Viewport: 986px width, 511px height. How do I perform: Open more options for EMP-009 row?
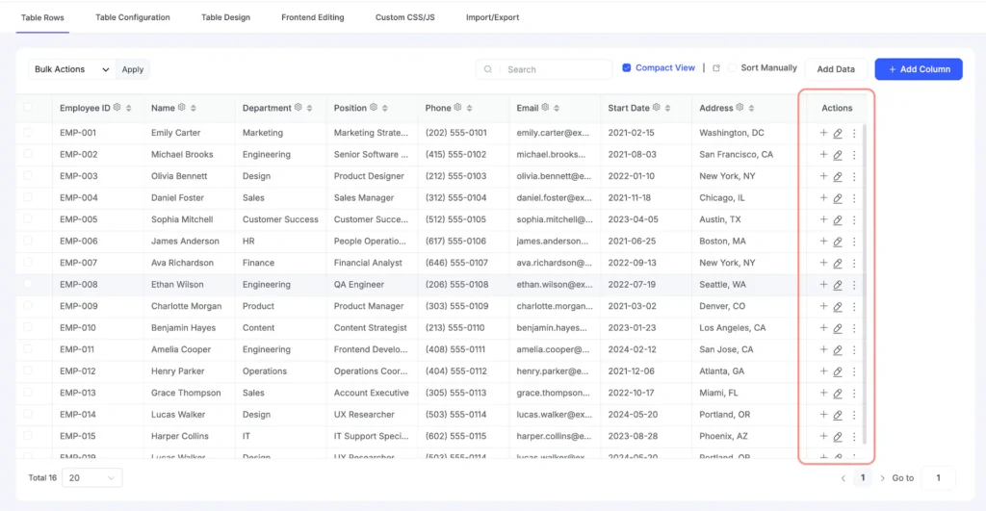854,307
